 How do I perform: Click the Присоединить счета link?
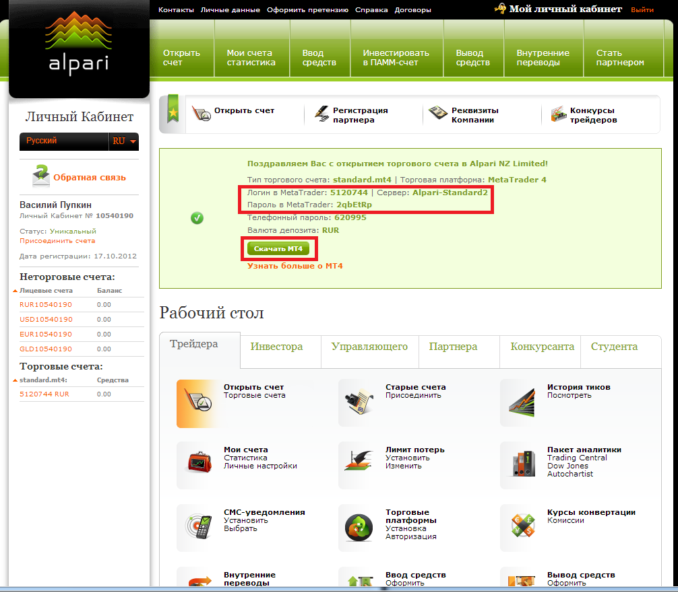coord(57,241)
